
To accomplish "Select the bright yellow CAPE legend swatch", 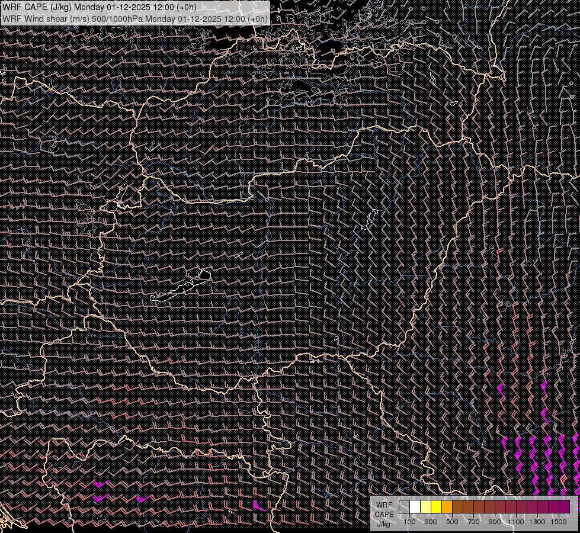I will point(437,506).
